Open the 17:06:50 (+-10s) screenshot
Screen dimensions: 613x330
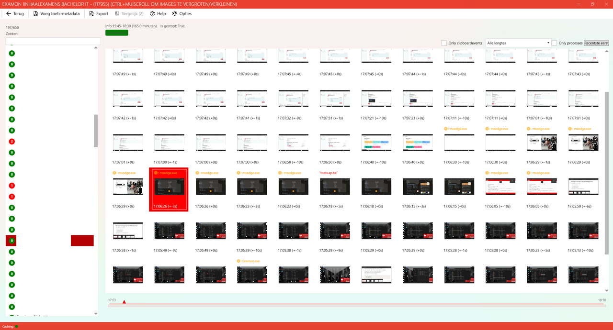click(x=293, y=143)
